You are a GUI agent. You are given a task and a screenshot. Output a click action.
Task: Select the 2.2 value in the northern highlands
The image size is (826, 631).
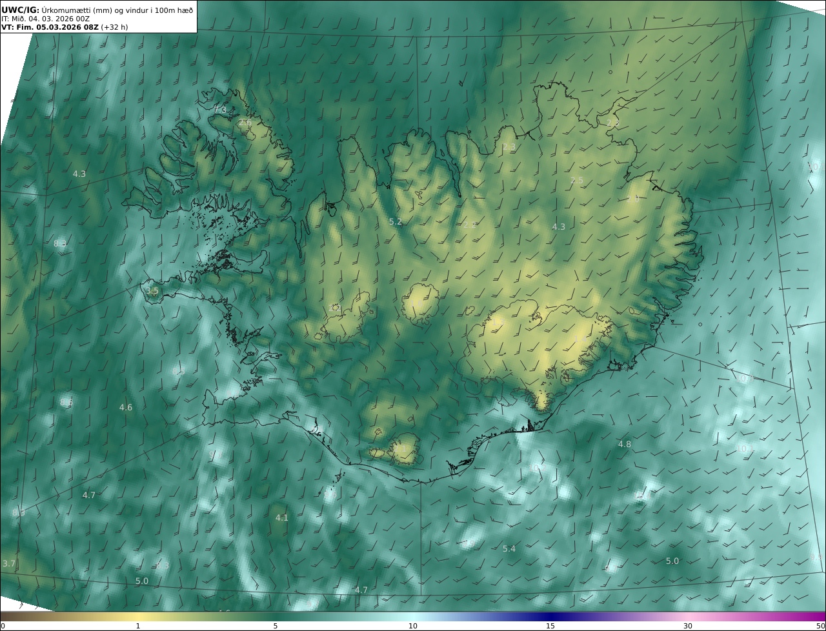point(470,225)
